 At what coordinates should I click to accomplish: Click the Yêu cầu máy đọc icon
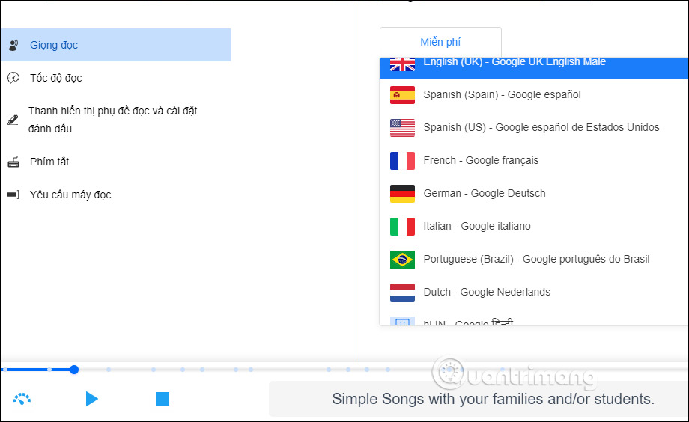(13, 195)
